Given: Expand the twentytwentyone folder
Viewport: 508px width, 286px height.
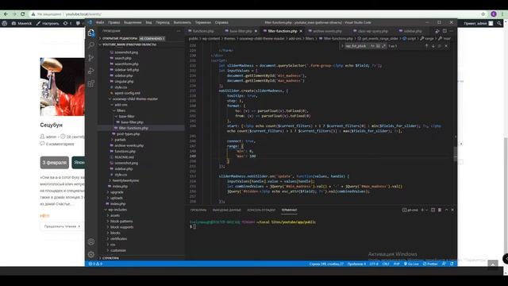Looking at the screenshot, I should coord(125,180).
